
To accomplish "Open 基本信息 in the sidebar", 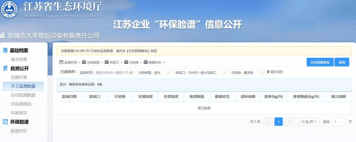I will pyautogui.click(x=19, y=59).
